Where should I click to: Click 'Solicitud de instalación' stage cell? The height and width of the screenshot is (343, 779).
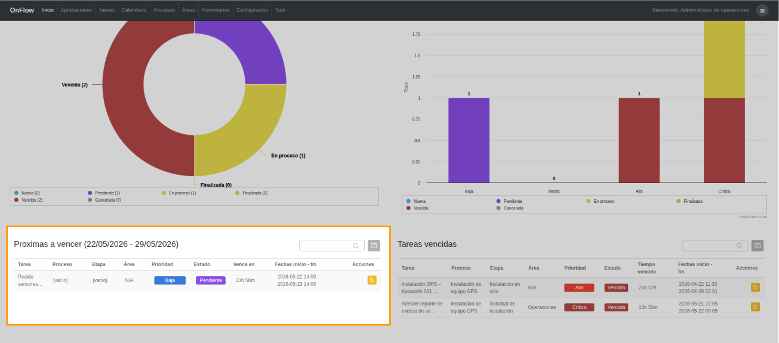pyautogui.click(x=502, y=307)
